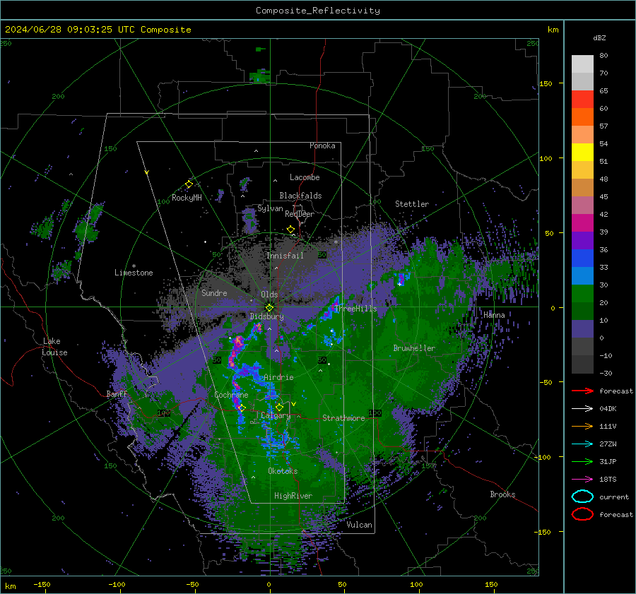Image resolution: width=636 pixels, height=594 pixels.
Task: Click the yellow diamond marker beside RockyMH
Action: [189, 184]
